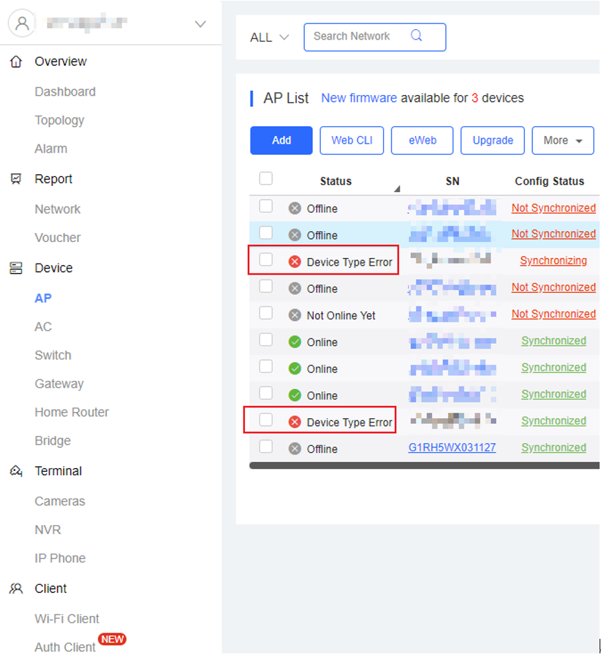Viewport: 601px width, 661px height.
Task: Click the Report section icon
Action: pos(16,179)
